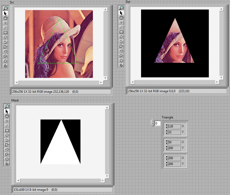This screenshot has width=230, height=195.
Task: Click scroll down arrow in Src display
Action: [x=105, y=78]
